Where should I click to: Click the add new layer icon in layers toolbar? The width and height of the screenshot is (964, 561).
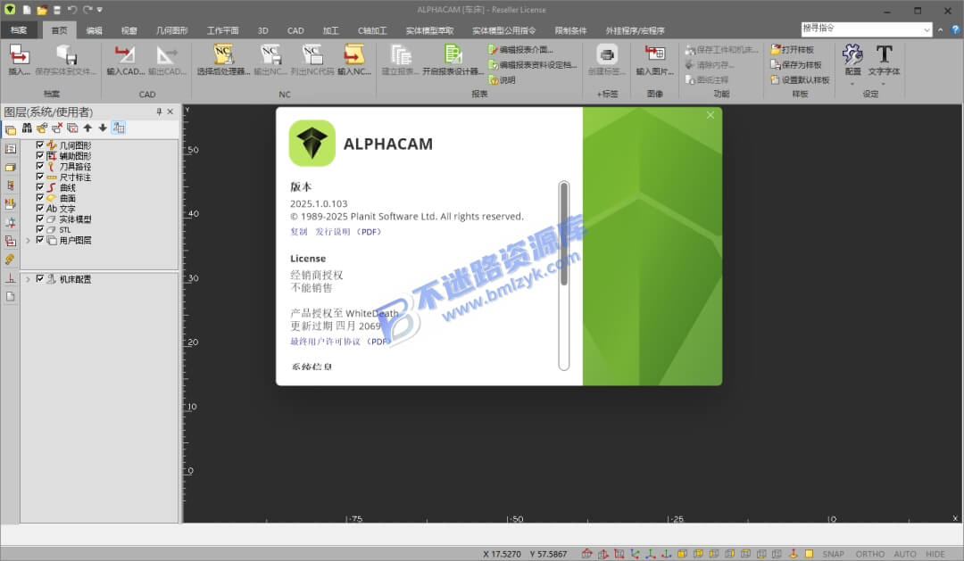[42, 128]
